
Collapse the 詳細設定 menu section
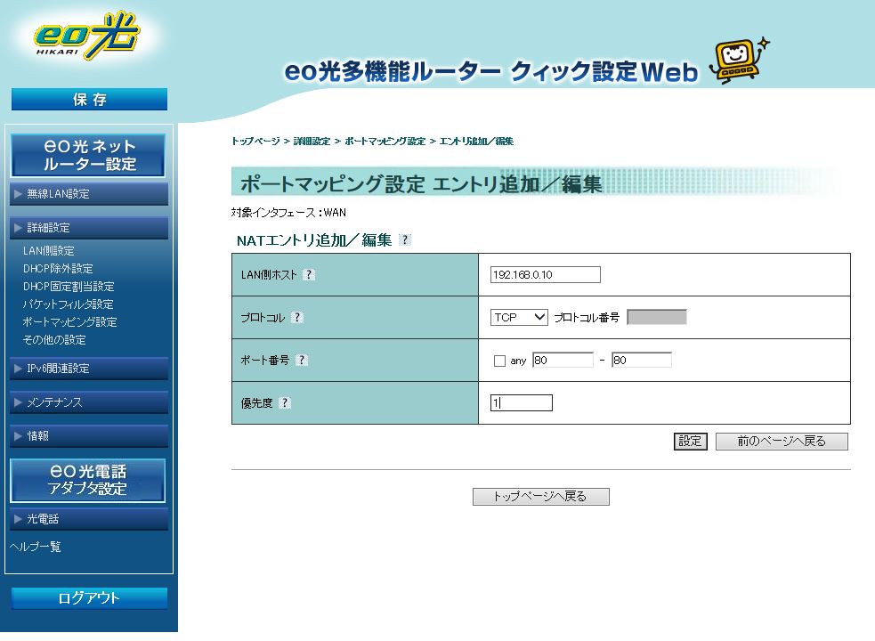[89, 228]
